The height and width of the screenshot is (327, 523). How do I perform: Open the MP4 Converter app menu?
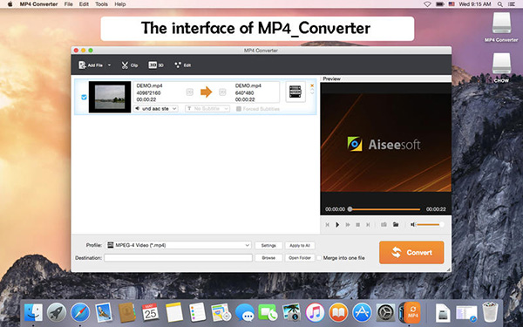pos(38,4)
